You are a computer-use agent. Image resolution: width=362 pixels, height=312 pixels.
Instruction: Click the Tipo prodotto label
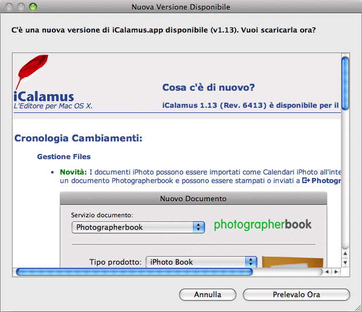[116, 262]
